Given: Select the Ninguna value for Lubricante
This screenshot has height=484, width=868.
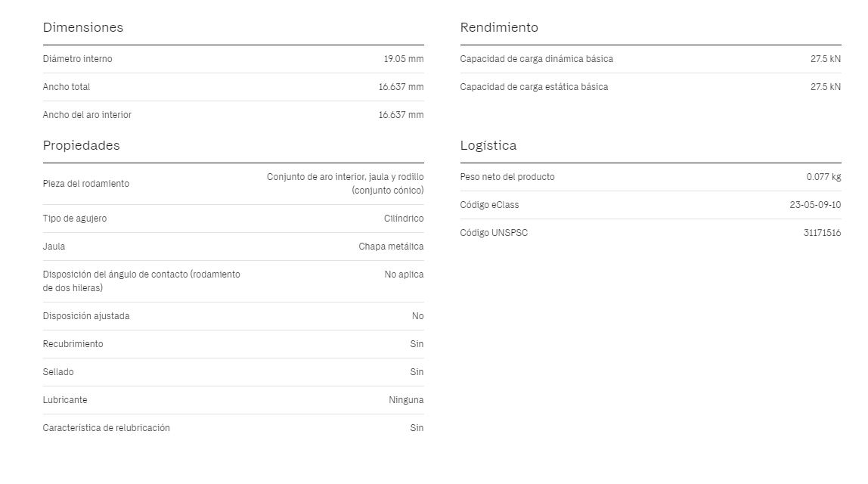Looking at the screenshot, I should point(406,400).
